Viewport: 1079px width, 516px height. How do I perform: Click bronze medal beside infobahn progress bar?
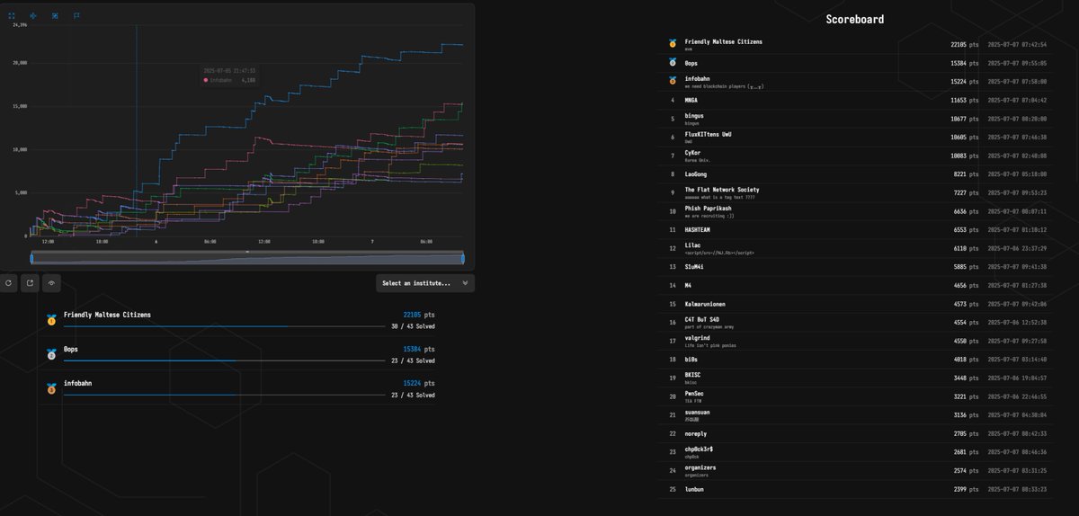(x=51, y=387)
